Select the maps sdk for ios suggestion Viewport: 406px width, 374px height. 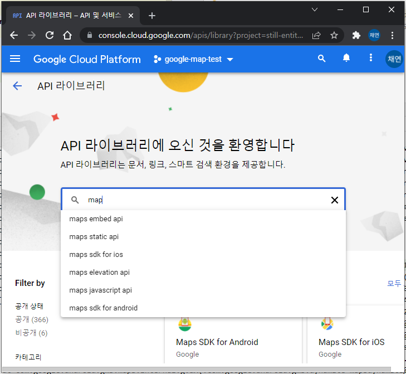[x=203, y=255]
